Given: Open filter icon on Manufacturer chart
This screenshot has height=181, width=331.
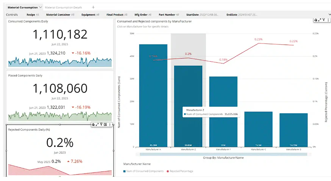Looking at the screenshot, I should (x=323, y=20).
